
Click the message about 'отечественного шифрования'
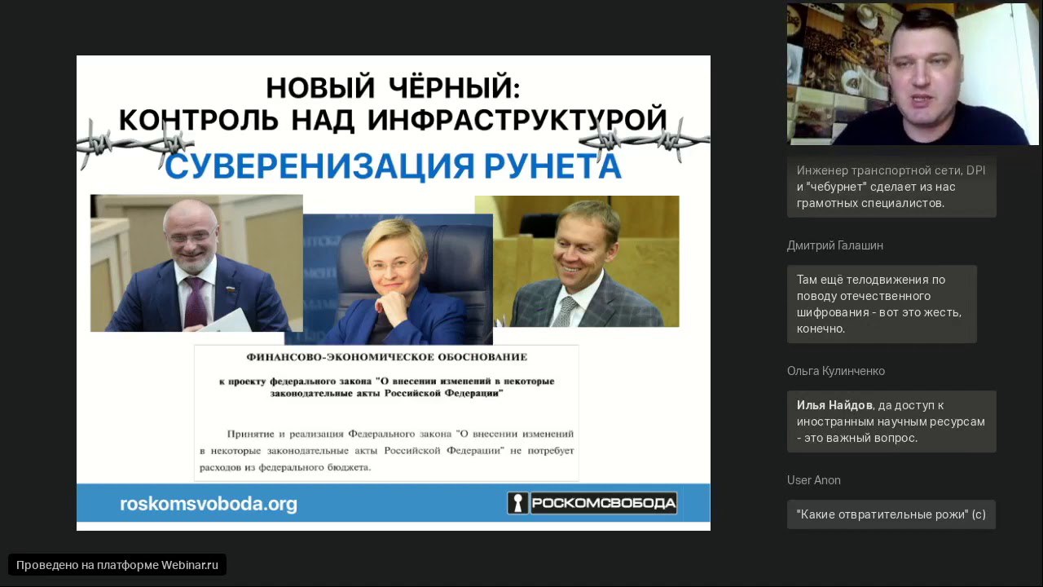pyautogui.click(x=882, y=304)
